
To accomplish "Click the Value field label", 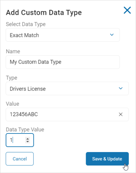I will [12, 104].
